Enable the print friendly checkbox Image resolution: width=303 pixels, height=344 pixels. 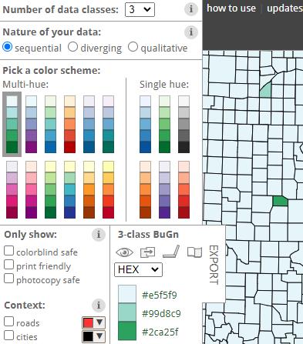[8, 265]
